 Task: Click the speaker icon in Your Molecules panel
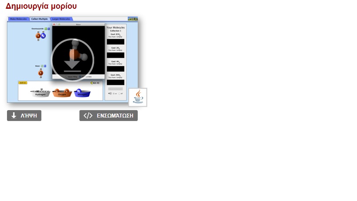[109, 93]
